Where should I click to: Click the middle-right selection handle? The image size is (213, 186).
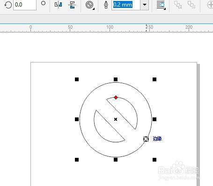(154, 119)
